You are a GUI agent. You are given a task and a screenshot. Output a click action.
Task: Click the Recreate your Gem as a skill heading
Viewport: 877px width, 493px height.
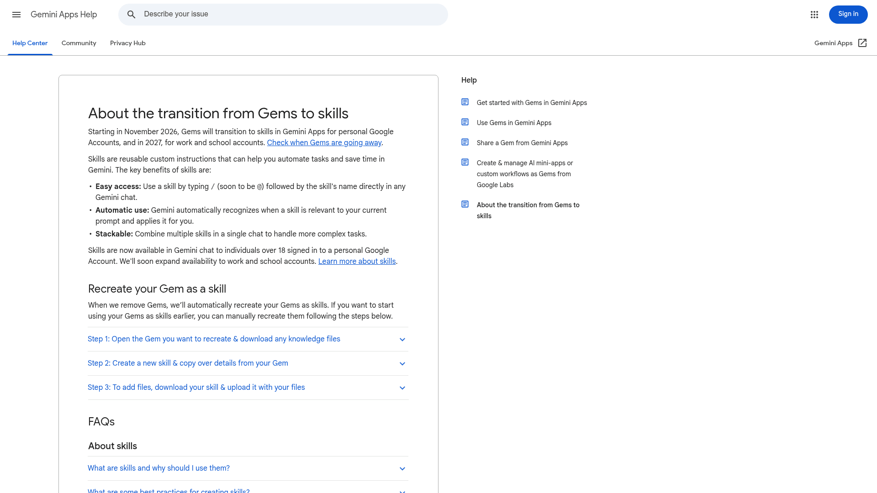(x=157, y=289)
